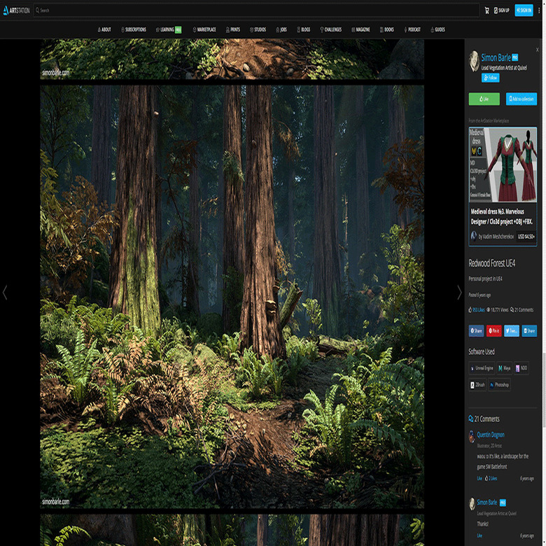Click the 21 Comments section heading
Image resolution: width=546 pixels, height=546 pixels.
(484, 419)
